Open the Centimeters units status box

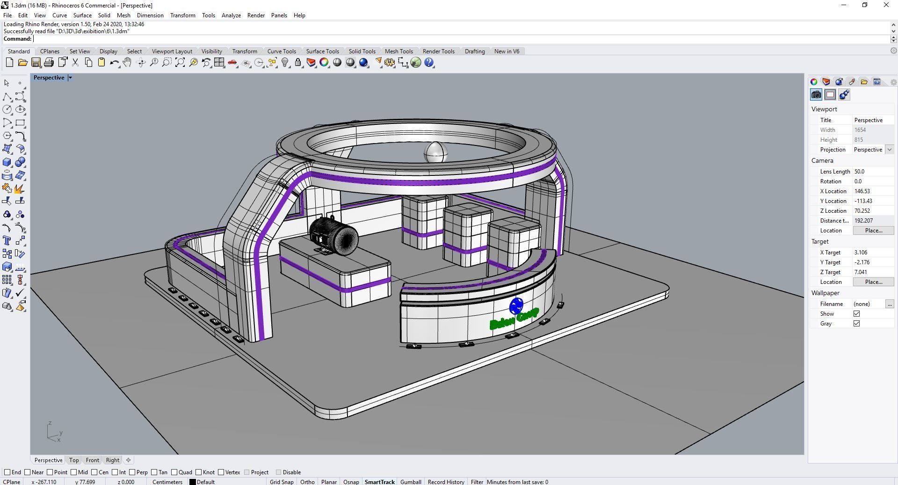coord(167,482)
